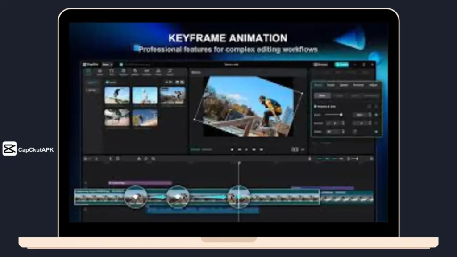Open the Stickers panel icon

(124, 71)
